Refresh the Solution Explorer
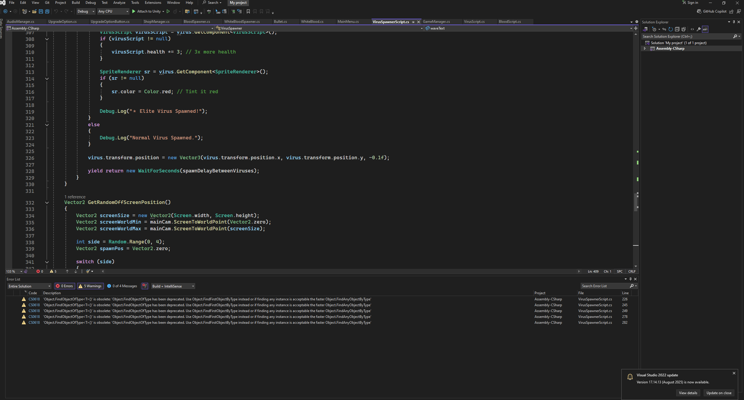This screenshot has width=744, height=400. [x=671, y=29]
